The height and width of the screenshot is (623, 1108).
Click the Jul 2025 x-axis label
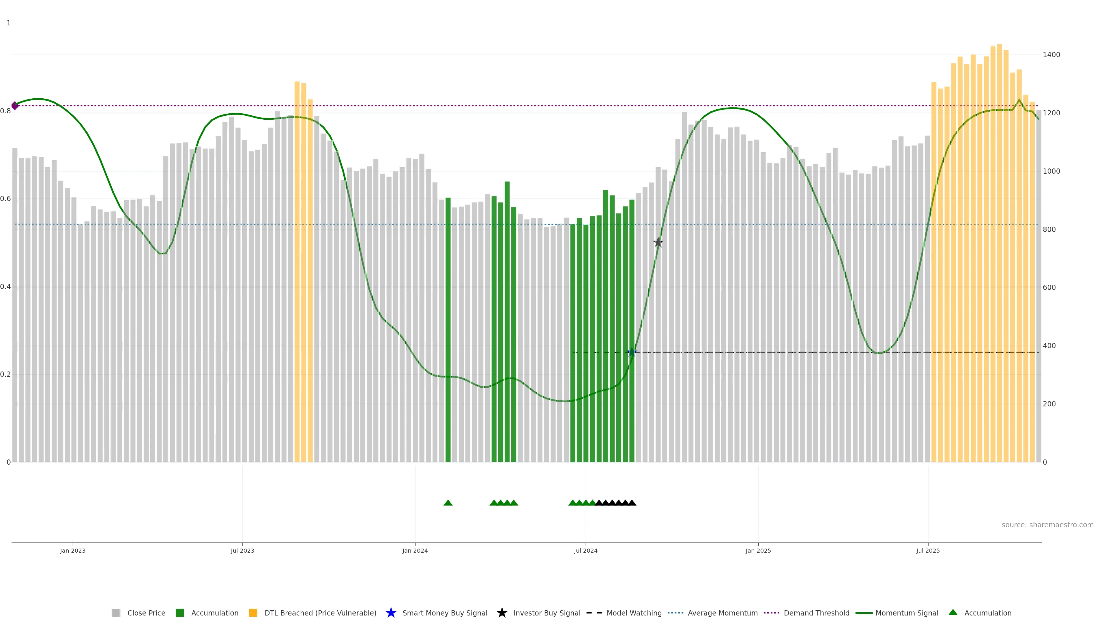(x=928, y=551)
